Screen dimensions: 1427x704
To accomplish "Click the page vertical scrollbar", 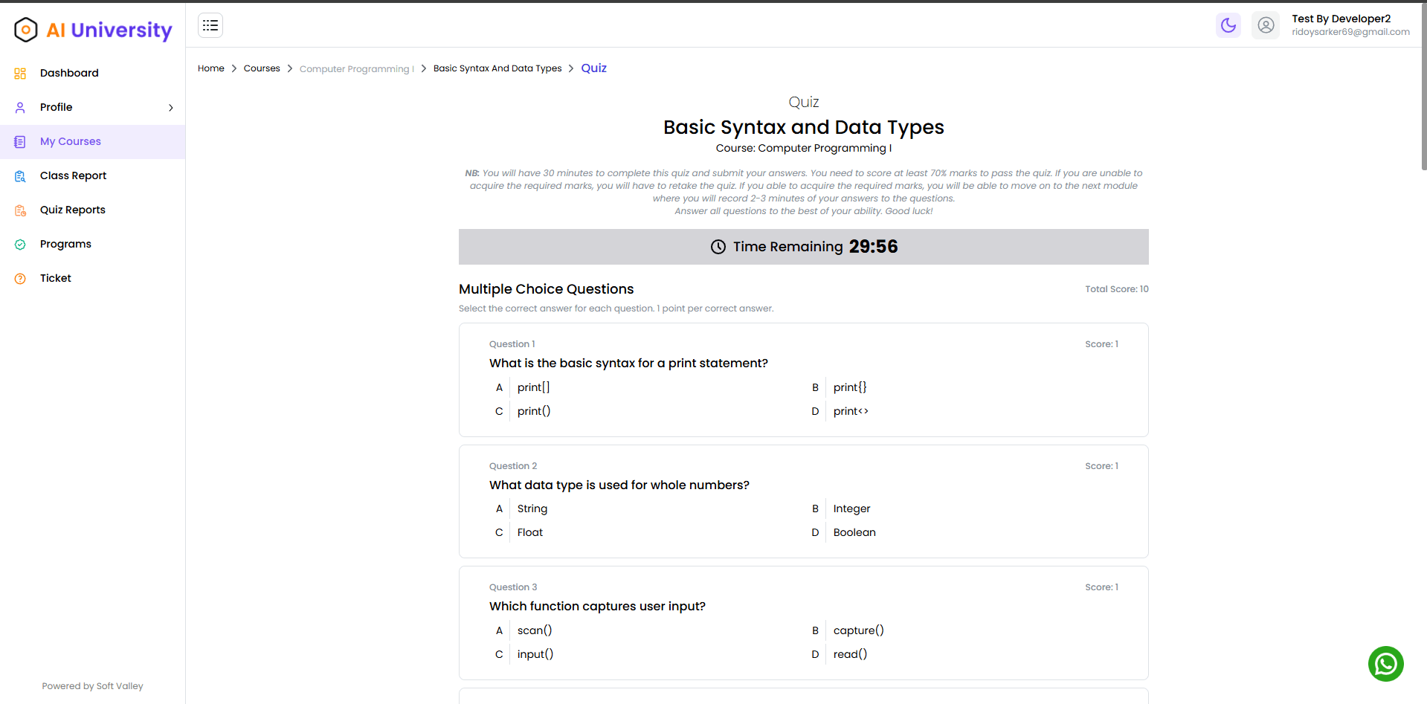I will 1423,89.
